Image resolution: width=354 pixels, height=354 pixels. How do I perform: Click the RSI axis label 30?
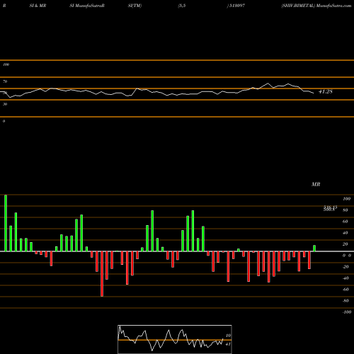pos(5,104)
